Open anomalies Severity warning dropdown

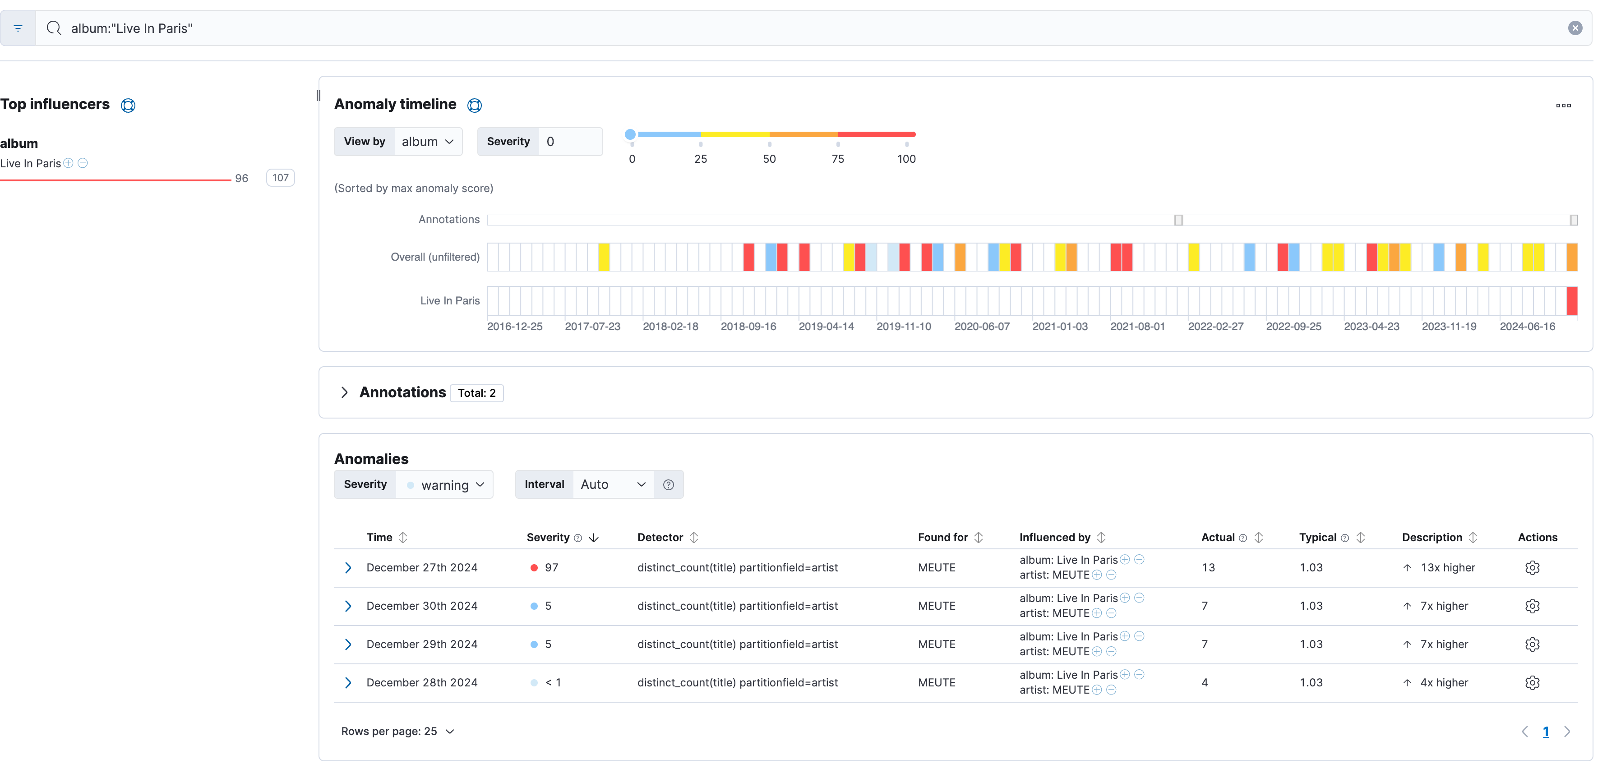[445, 485]
